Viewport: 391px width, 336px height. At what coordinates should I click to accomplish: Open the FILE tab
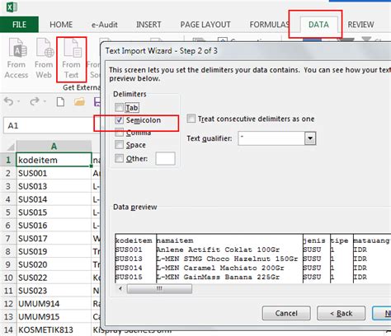(19, 25)
